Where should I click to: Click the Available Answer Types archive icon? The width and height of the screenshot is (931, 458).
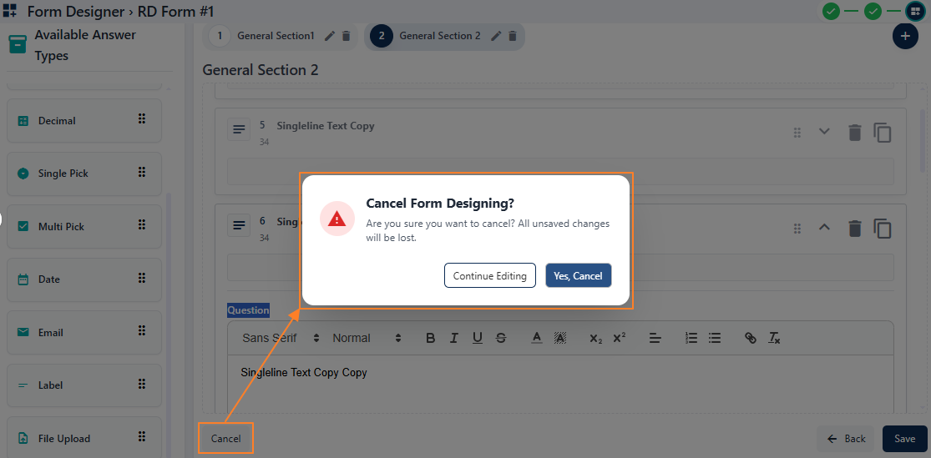(x=18, y=45)
